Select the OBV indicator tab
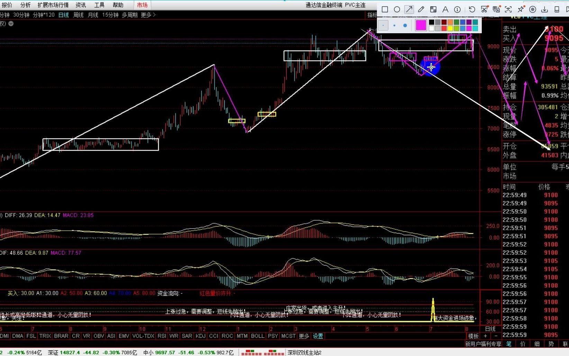This screenshot has height=356, width=569. [99, 336]
